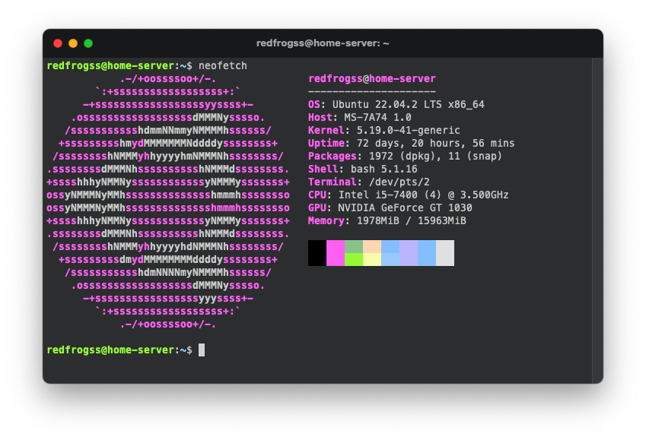This screenshot has width=646, height=440.
Task: Pick the light gray swatch at palette end
Action: (445, 253)
